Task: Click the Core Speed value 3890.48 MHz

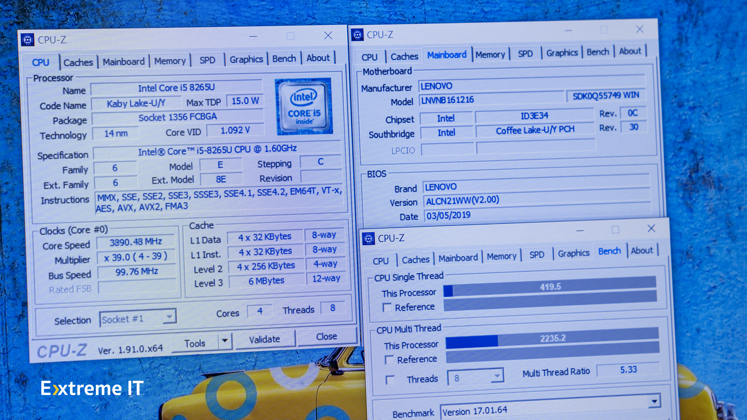Action: [135, 242]
